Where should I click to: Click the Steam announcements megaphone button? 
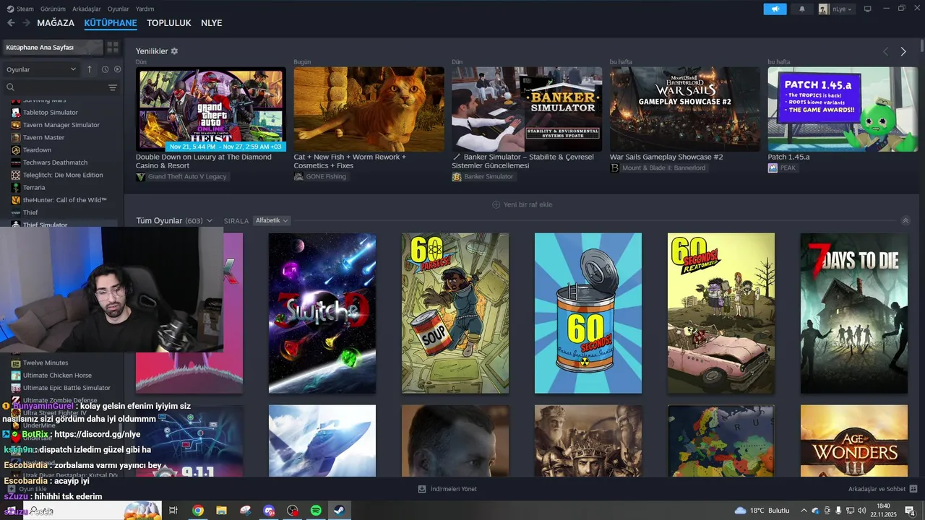click(x=775, y=9)
